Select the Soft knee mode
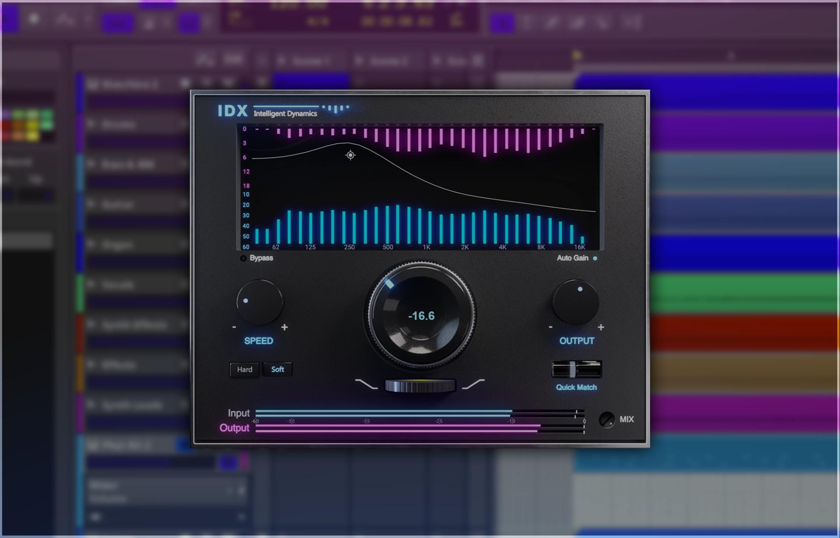 tap(277, 370)
